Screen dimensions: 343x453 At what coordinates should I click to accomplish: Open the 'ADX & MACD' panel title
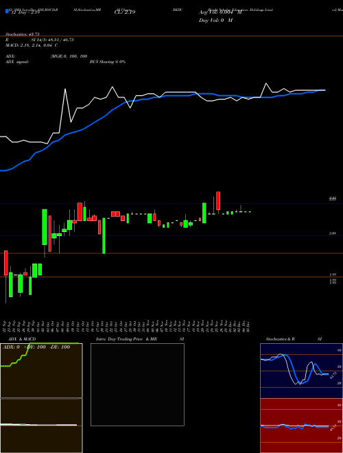[x=22, y=339]
